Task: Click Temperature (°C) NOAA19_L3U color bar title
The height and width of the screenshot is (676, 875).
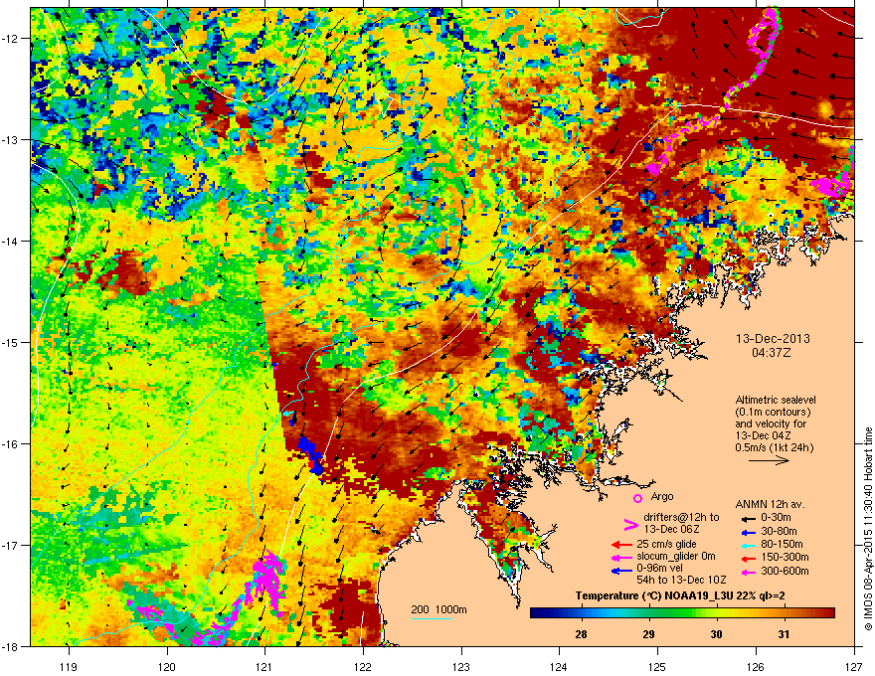Action: pyautogui.click(x=680, y=596)
